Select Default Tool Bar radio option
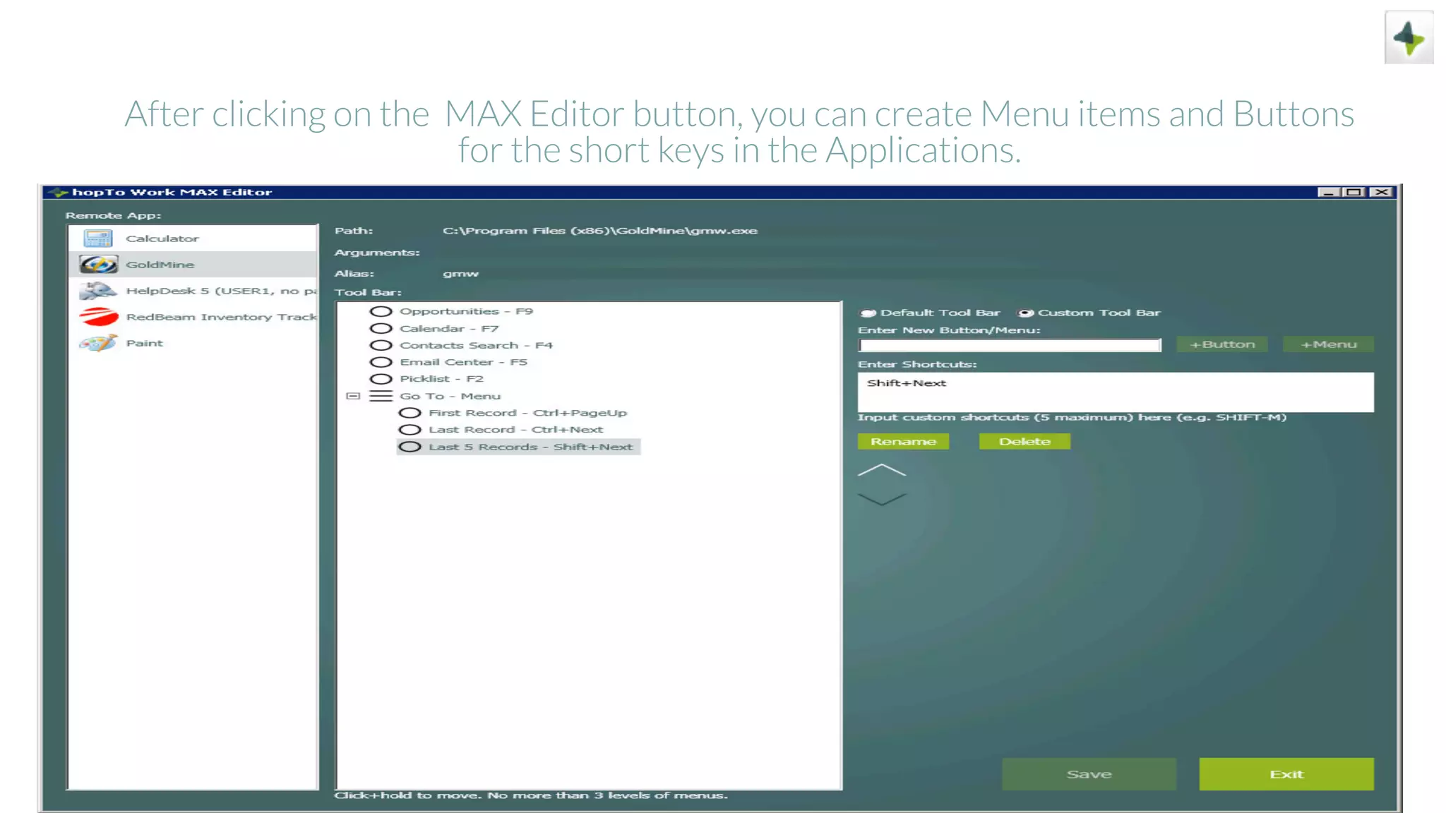 868,313
